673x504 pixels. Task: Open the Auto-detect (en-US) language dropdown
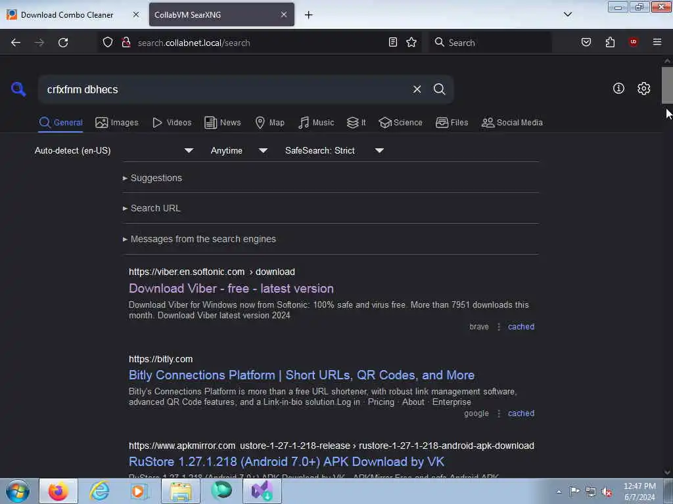pyautogui.click(x=114, y=150)
